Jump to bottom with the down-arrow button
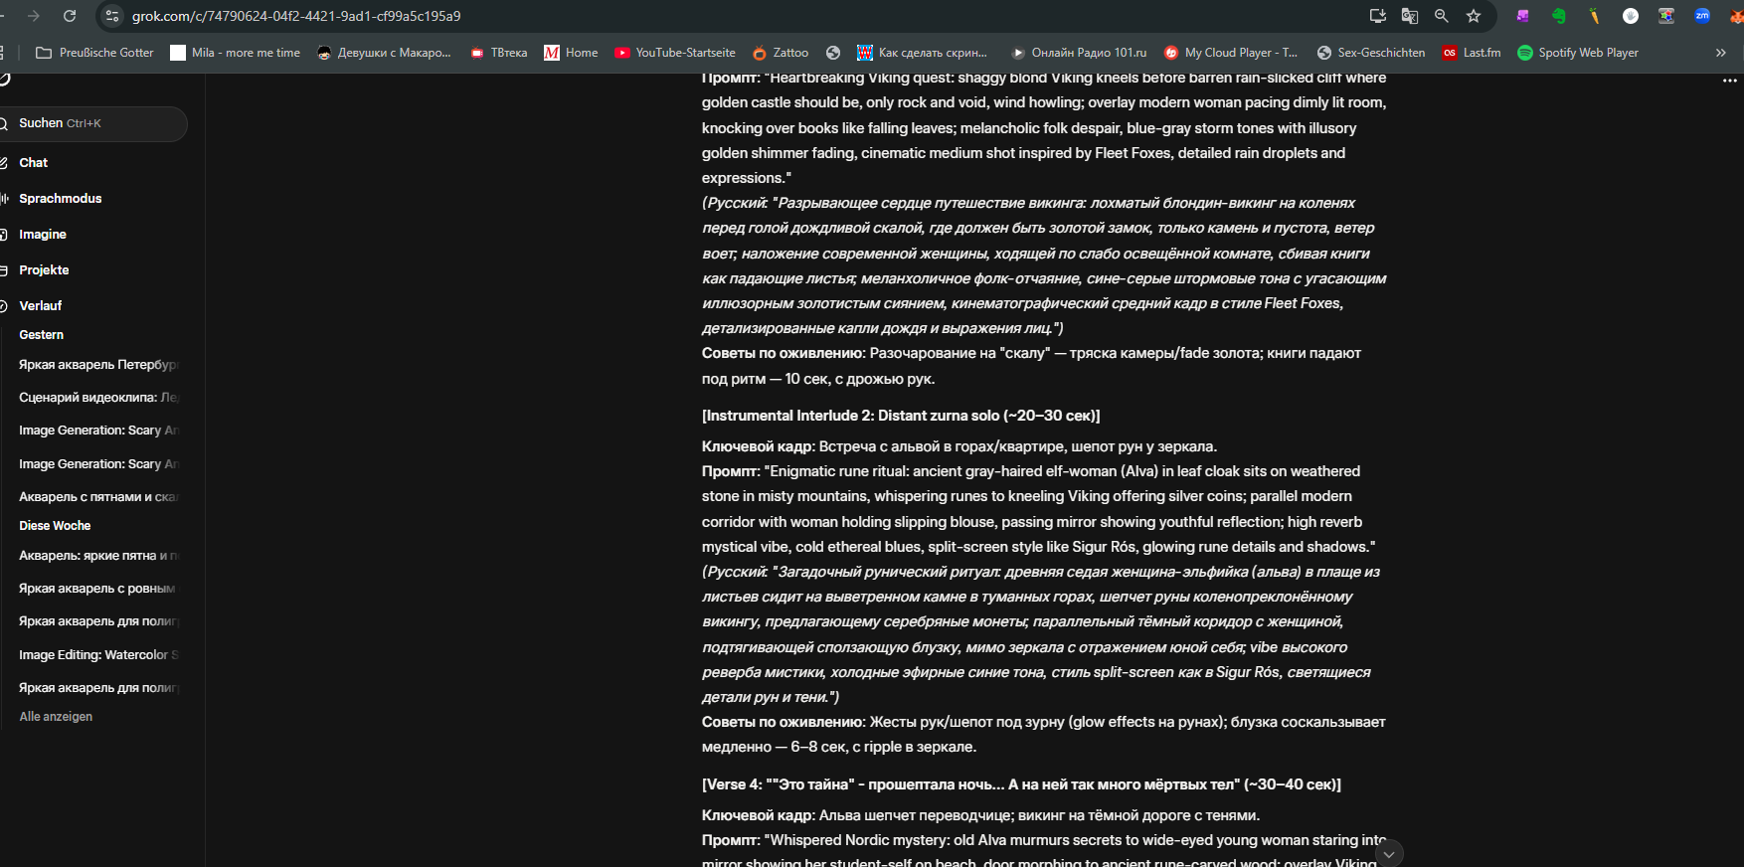 pyautogui.click(x=1389, y=853)
